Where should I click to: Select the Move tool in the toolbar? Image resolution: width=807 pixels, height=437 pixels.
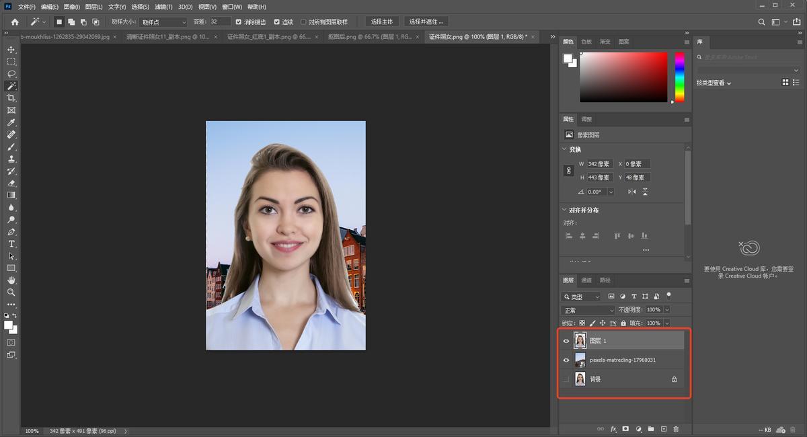(11, 50)
